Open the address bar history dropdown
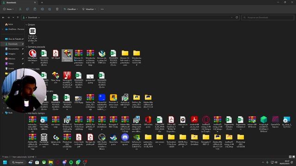Screen dimensions: 296x166 click(x=232, y=18)
